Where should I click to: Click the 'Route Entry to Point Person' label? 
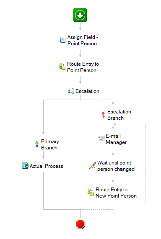click(83, 67)
